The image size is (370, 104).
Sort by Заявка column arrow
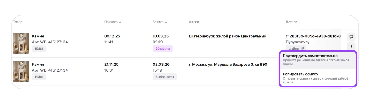166,22
